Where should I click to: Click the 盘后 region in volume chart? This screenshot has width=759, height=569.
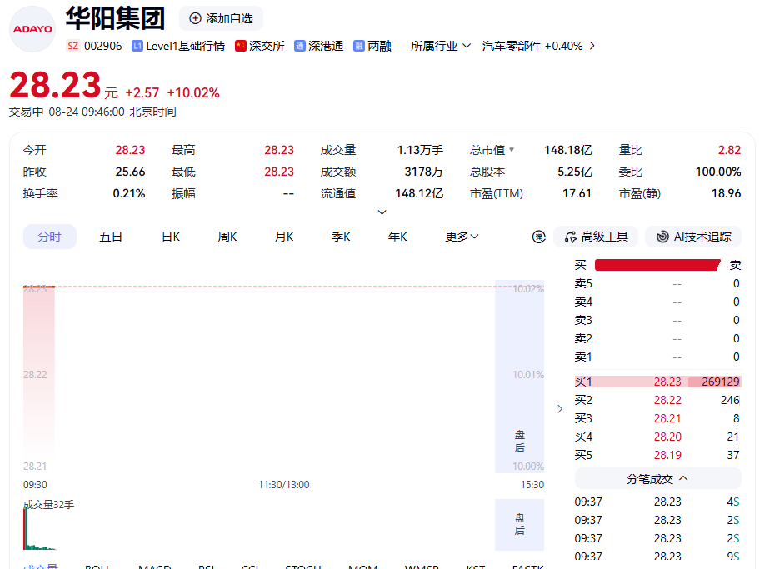[x=519, y=525]
